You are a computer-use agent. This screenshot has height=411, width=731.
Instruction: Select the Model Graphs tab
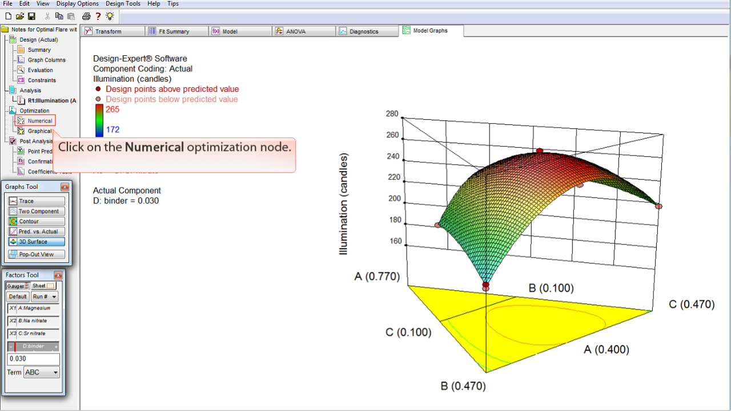[x=431, y=30]
